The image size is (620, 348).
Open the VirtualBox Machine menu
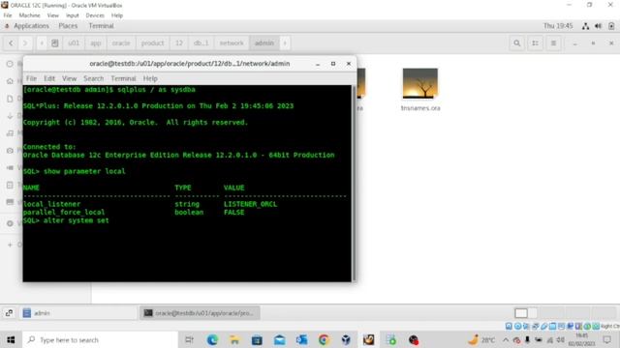[x=29, y=15]
